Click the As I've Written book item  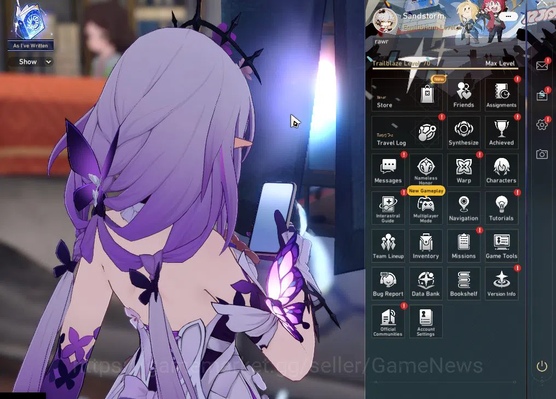[x=30, y=26]
